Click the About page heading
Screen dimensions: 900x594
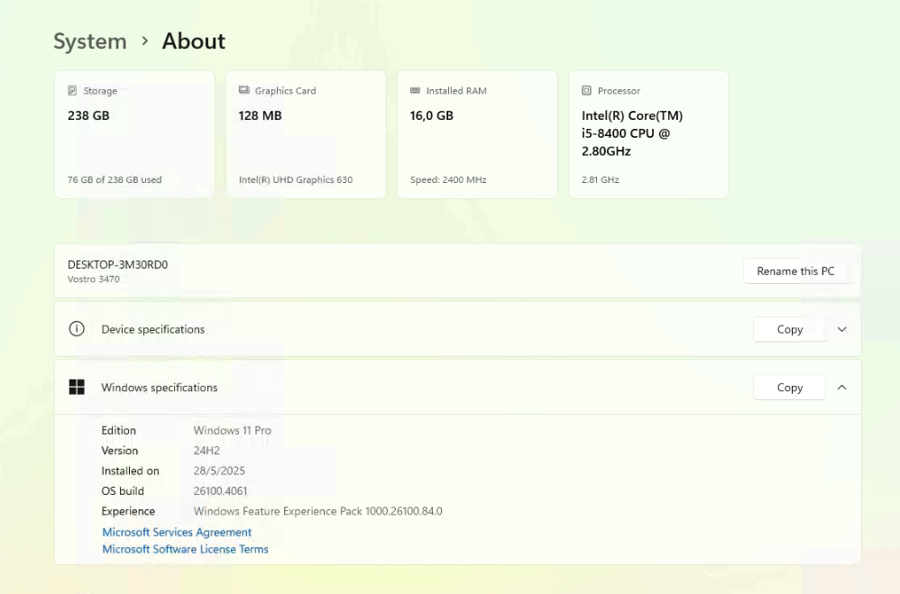(x=193, y=41)
